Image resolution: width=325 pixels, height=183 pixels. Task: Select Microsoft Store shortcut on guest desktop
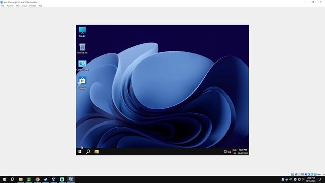pos(82,83)
